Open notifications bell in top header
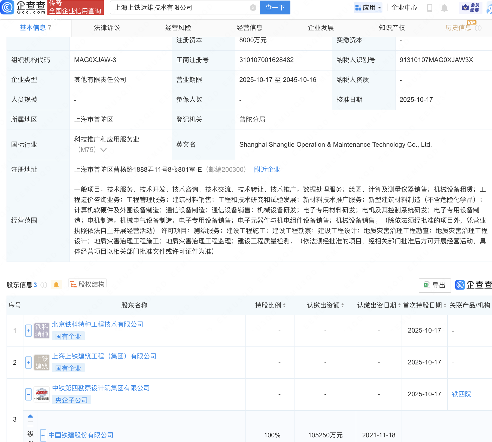 coord(444,8)
